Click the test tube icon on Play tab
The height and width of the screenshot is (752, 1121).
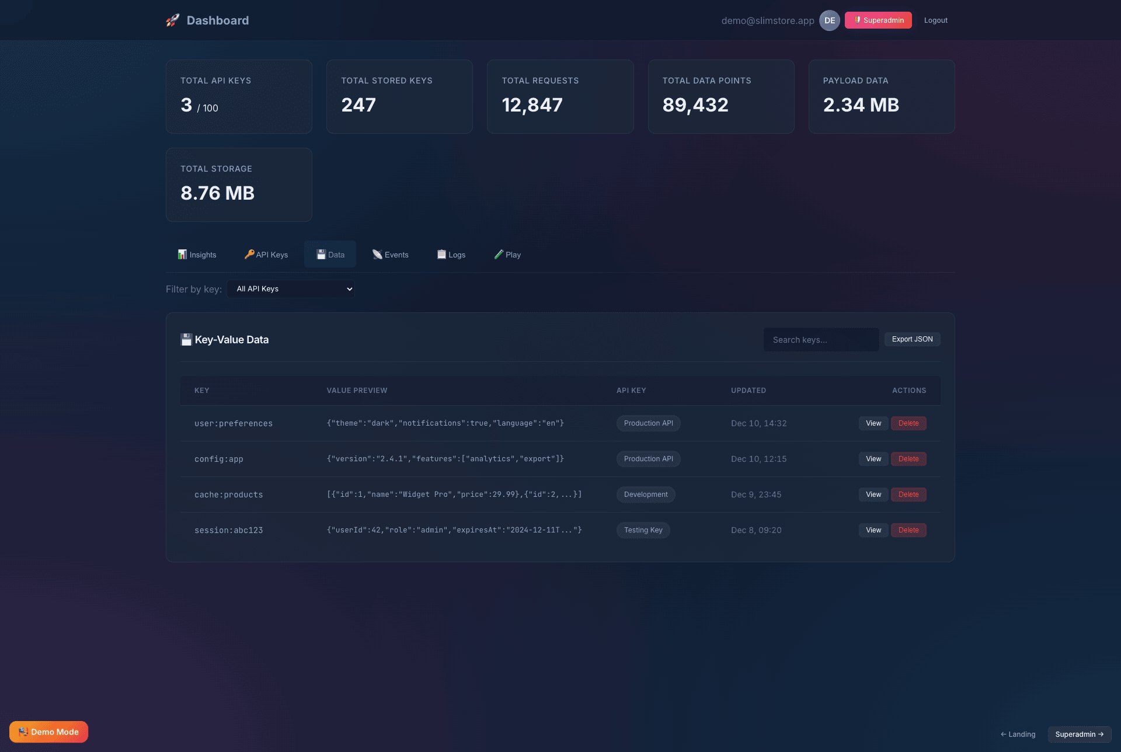click(x=499, y=255)
